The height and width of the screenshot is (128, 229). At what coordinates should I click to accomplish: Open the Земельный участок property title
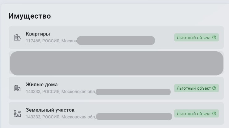[50, 110]
